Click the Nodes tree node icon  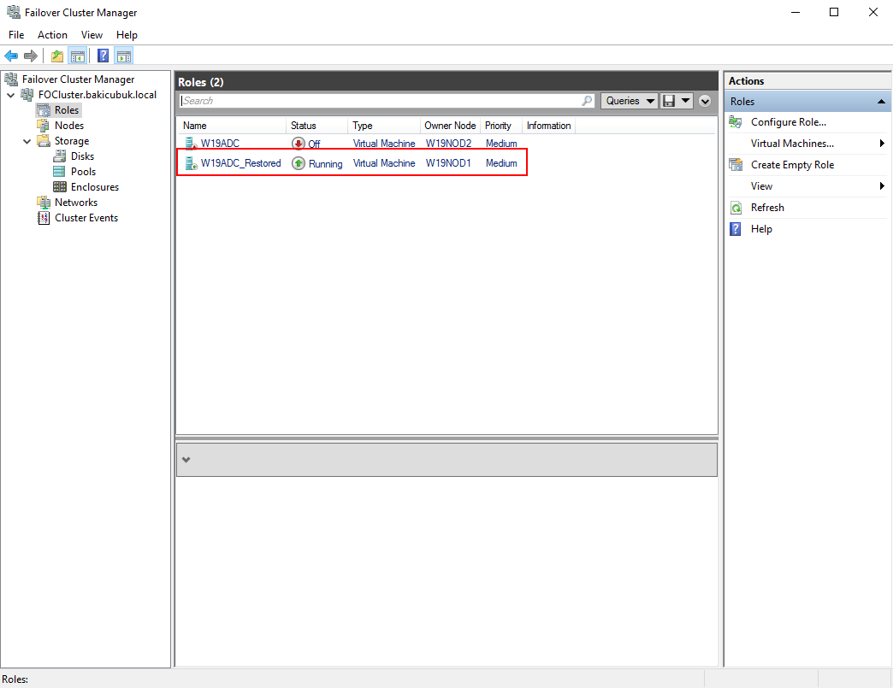pos(44,125)
